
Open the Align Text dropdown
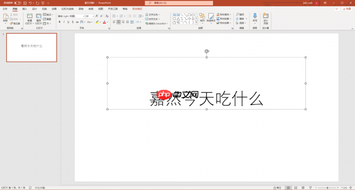click(152, 19)
